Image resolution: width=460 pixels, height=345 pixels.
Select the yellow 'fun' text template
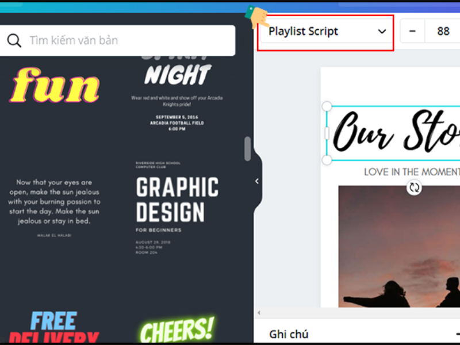pyautogui.click(x=54, y=86)
